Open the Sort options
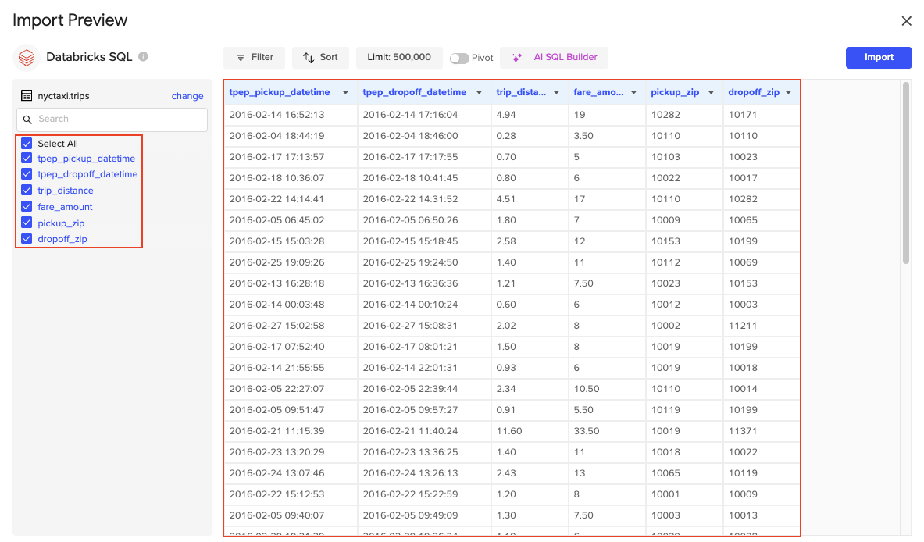This screenshot has height=542, width=924. point(320,57)
